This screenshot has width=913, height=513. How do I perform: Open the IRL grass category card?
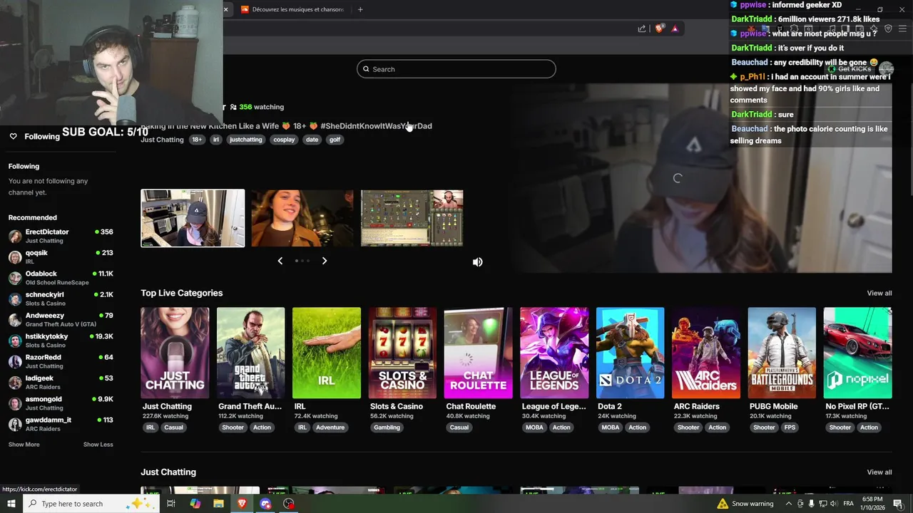pos(327,353)
